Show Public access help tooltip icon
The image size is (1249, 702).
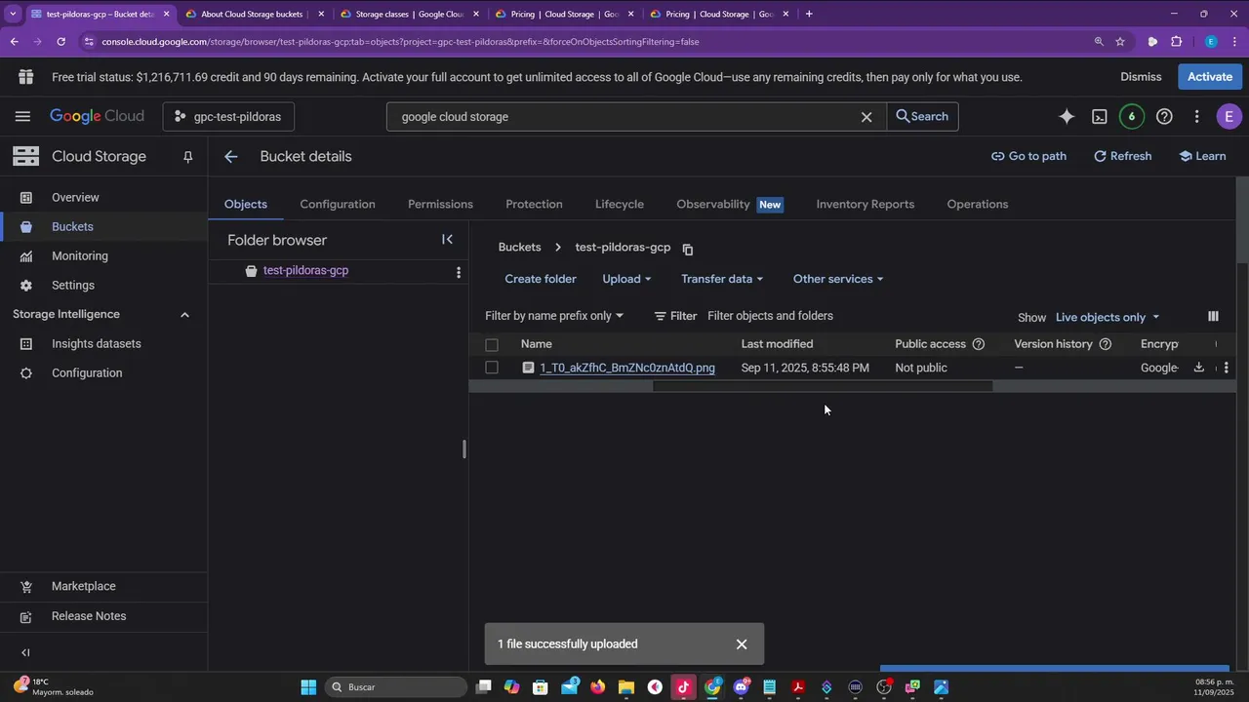[979, 344]
